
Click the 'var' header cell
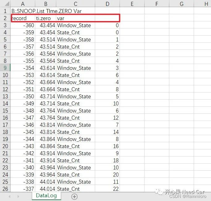[x=75, y=18]
